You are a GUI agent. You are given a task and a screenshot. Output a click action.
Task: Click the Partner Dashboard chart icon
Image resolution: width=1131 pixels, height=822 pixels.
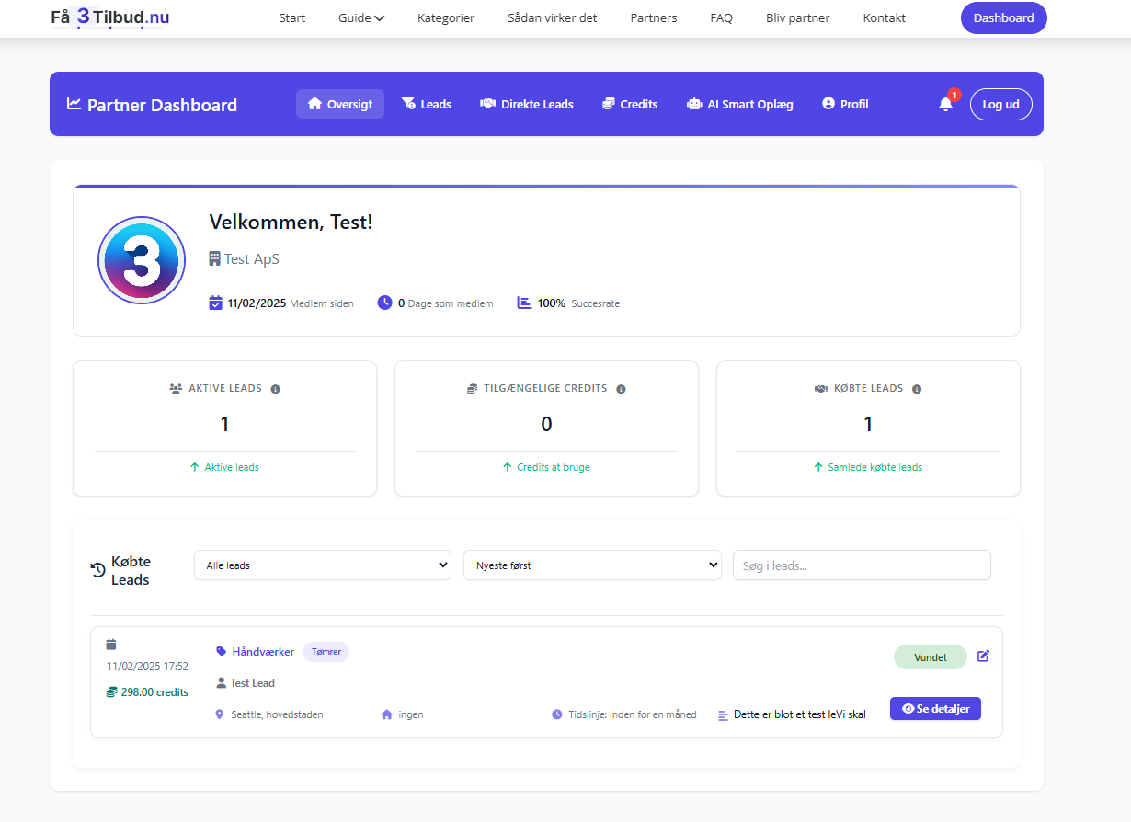pos(74,104)
